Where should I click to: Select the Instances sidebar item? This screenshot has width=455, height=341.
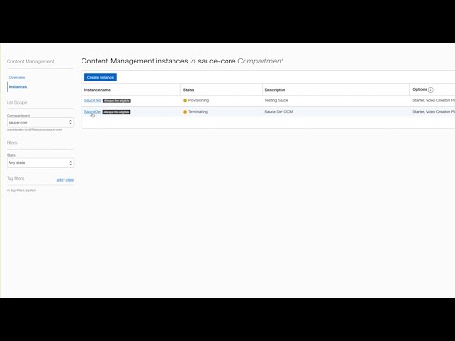pos(18,87)
